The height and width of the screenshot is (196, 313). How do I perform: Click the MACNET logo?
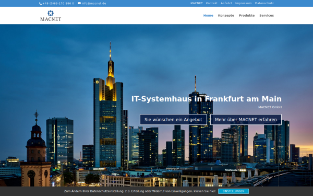click(x=51, y=16)
